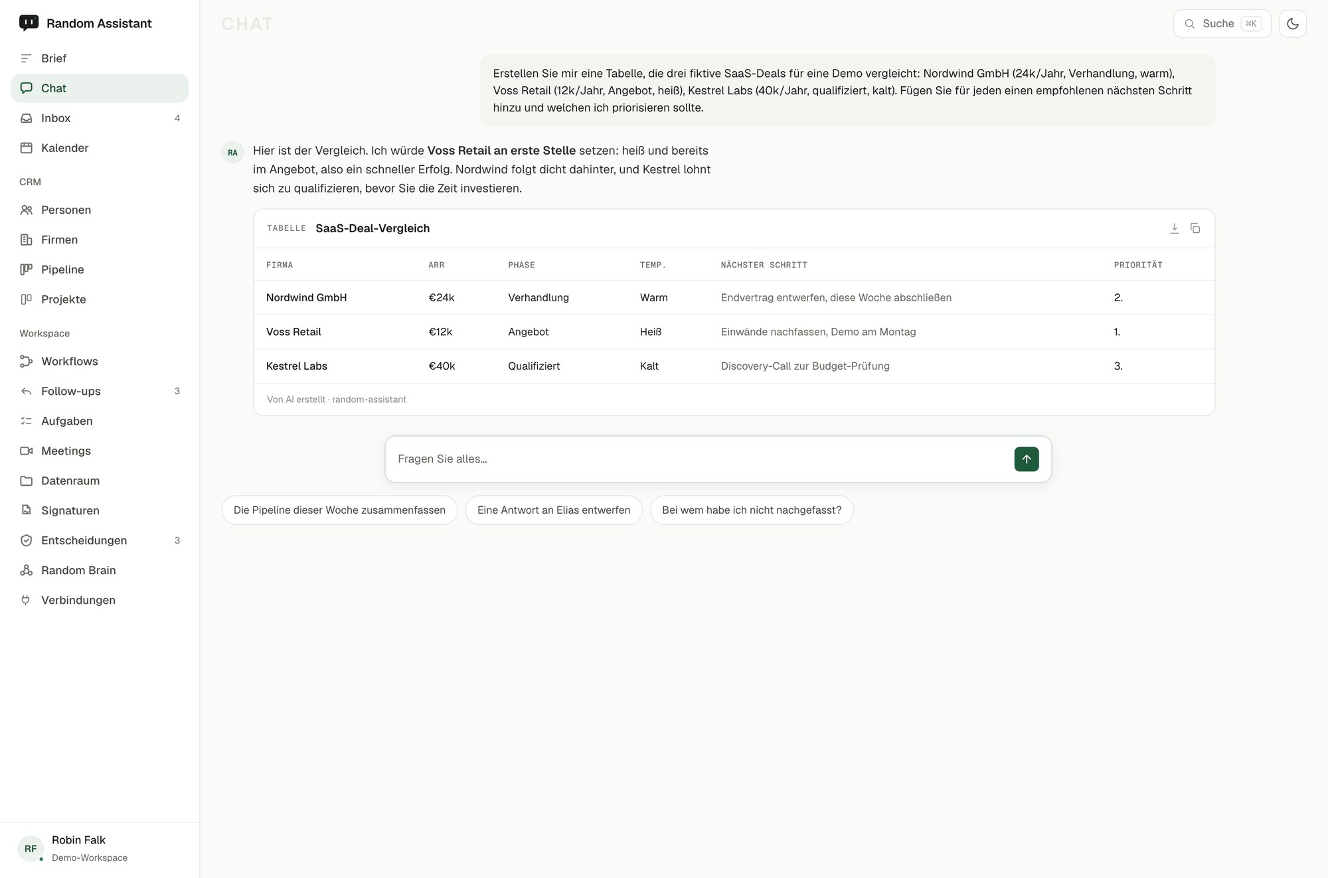Click 'Von AI erstellt · random-assistant' footer

click(x=337, y=400)
